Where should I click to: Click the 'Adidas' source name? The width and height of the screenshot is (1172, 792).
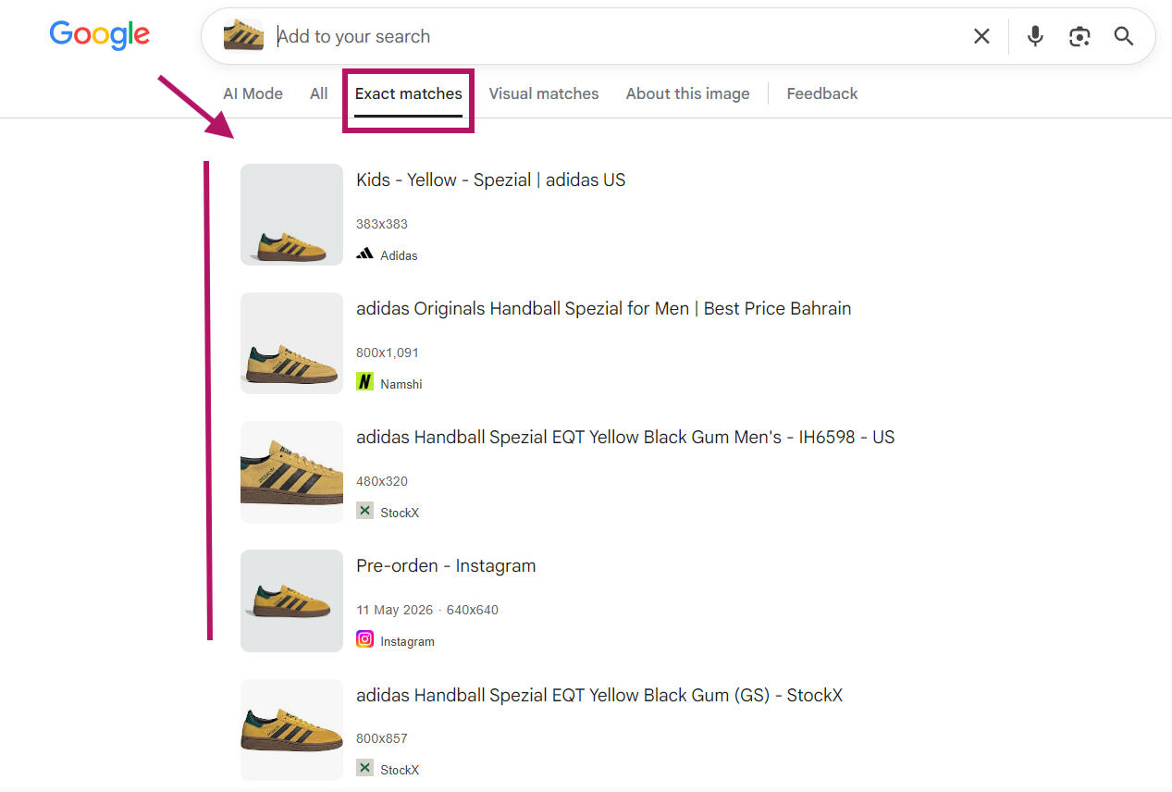(x=399, y=255)
